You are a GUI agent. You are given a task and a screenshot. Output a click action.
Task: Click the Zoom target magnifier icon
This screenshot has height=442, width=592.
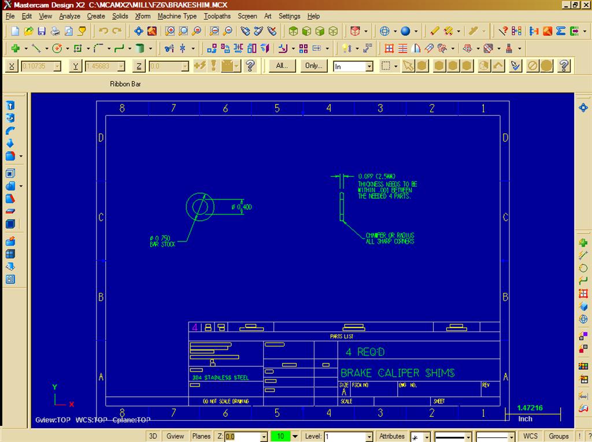tap(183, 31)
